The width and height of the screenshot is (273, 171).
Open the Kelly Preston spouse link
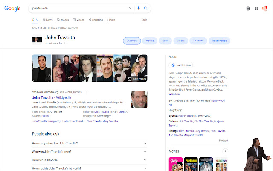(186, 116)
